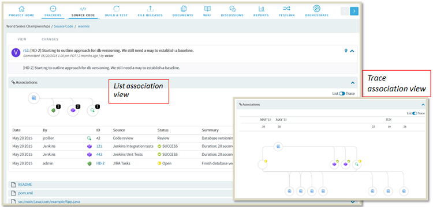
Task: Click the commit root node in list diagram
Action: tap(34, 98)
